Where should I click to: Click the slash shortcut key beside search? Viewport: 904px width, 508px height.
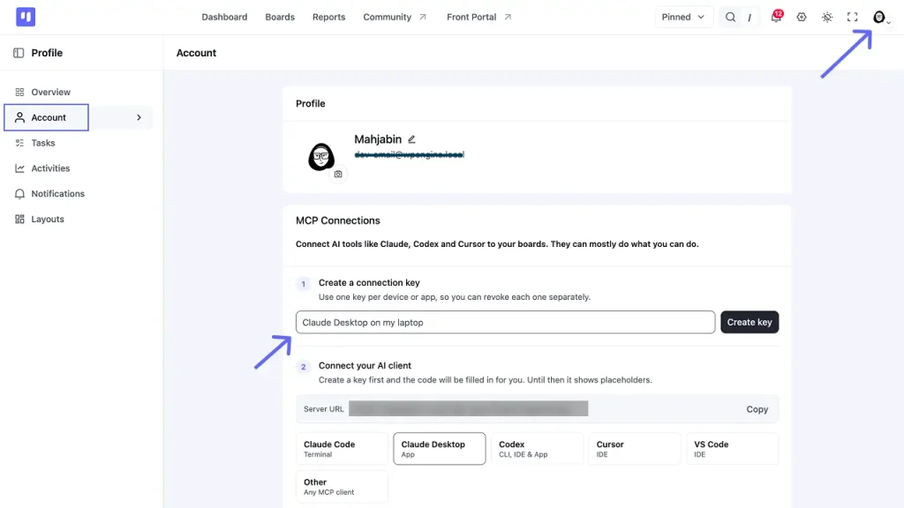click(x=750, y=18)
